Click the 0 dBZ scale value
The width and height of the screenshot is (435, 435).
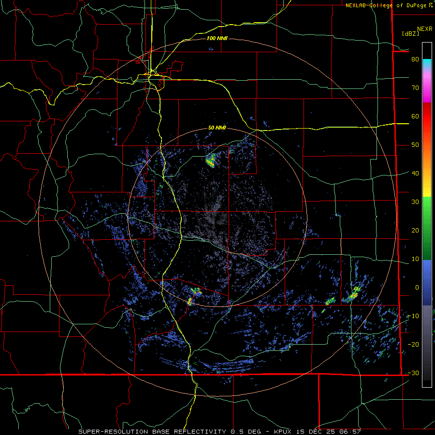click(417, 288)
